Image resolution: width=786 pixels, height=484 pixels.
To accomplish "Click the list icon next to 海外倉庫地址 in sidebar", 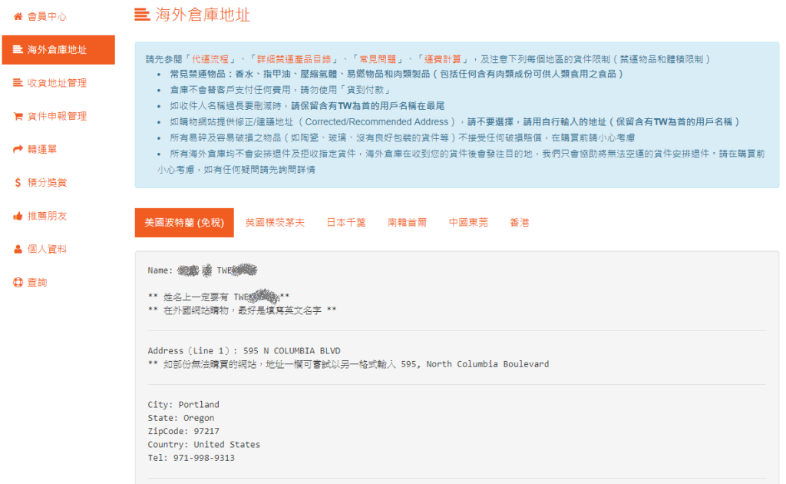I will 18,50.
